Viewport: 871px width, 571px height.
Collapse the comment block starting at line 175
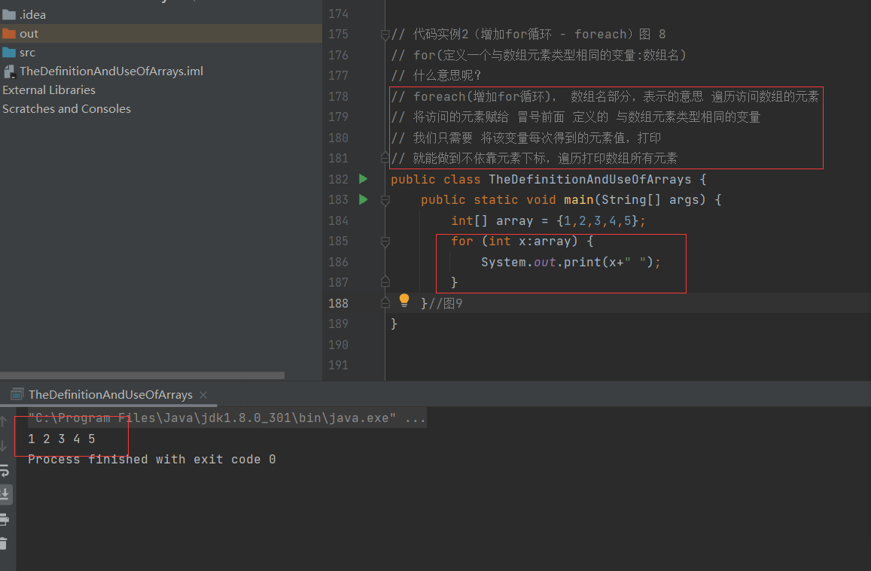tap(385, 35)
